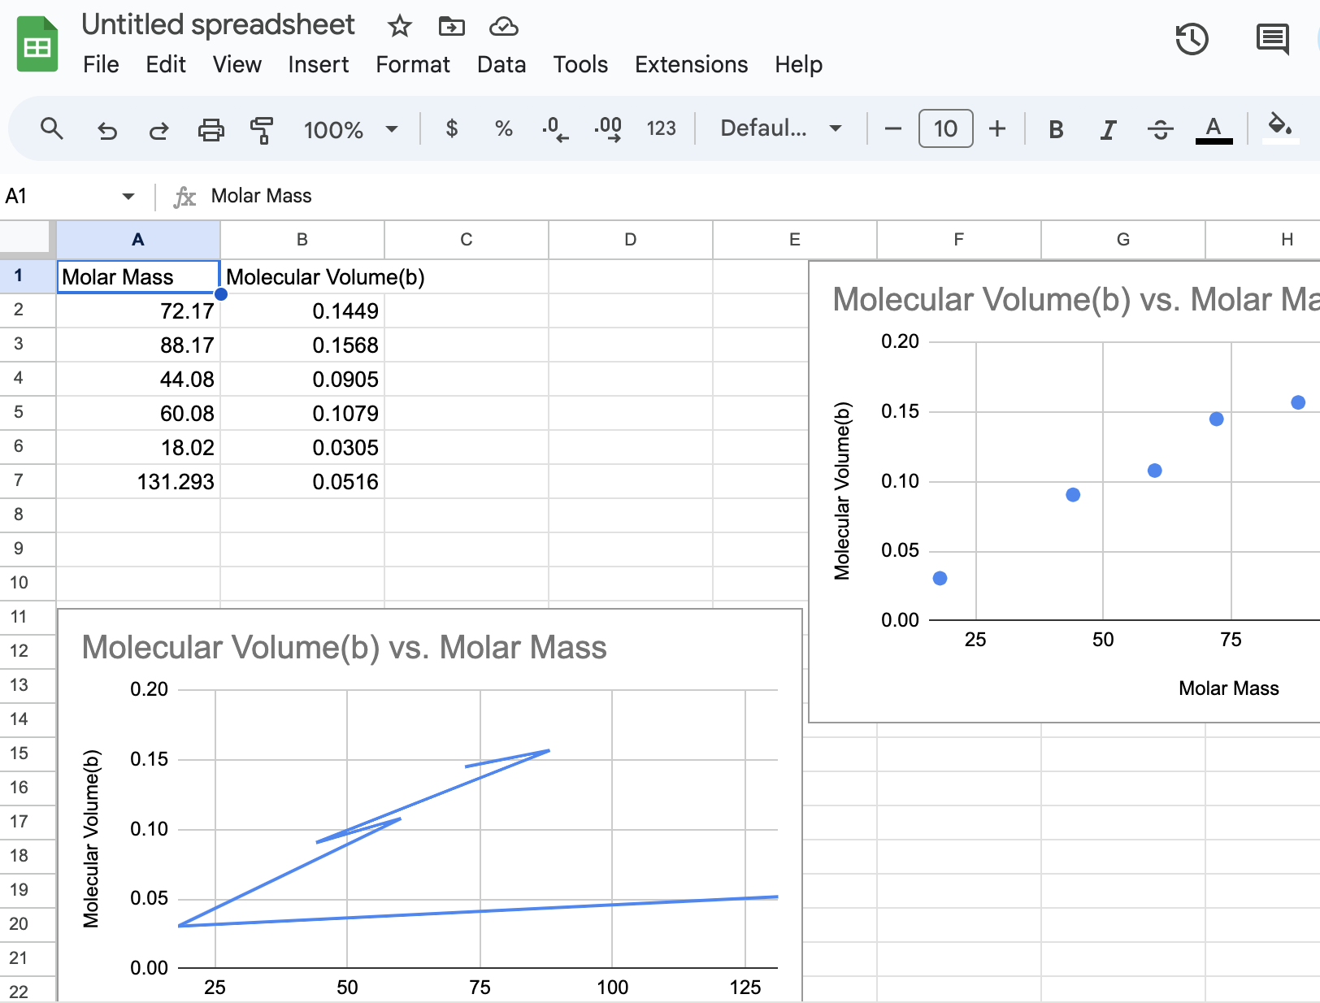
Task: Check the cloud save status icon
Action: [504, 26]
